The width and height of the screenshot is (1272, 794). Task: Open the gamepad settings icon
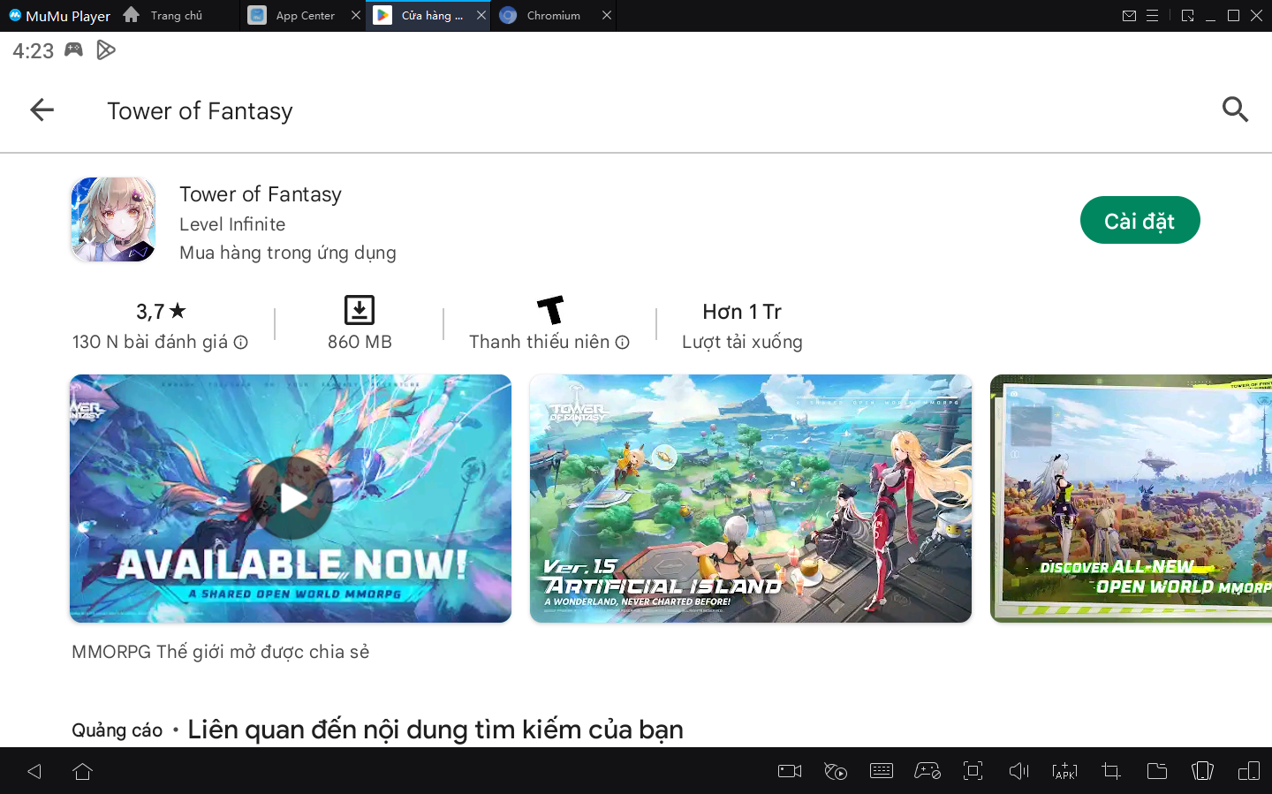point(927,771)
